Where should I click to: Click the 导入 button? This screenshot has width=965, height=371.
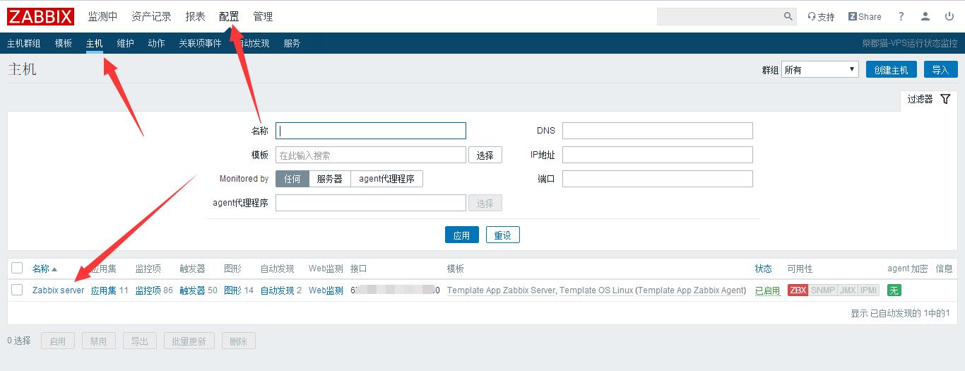(940, 69)
